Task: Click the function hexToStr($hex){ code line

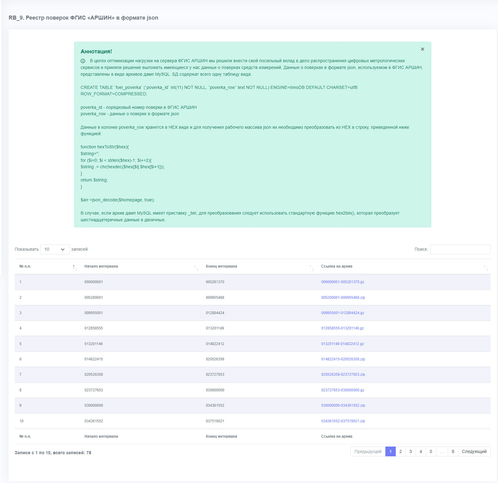Action: pos(105,147)
